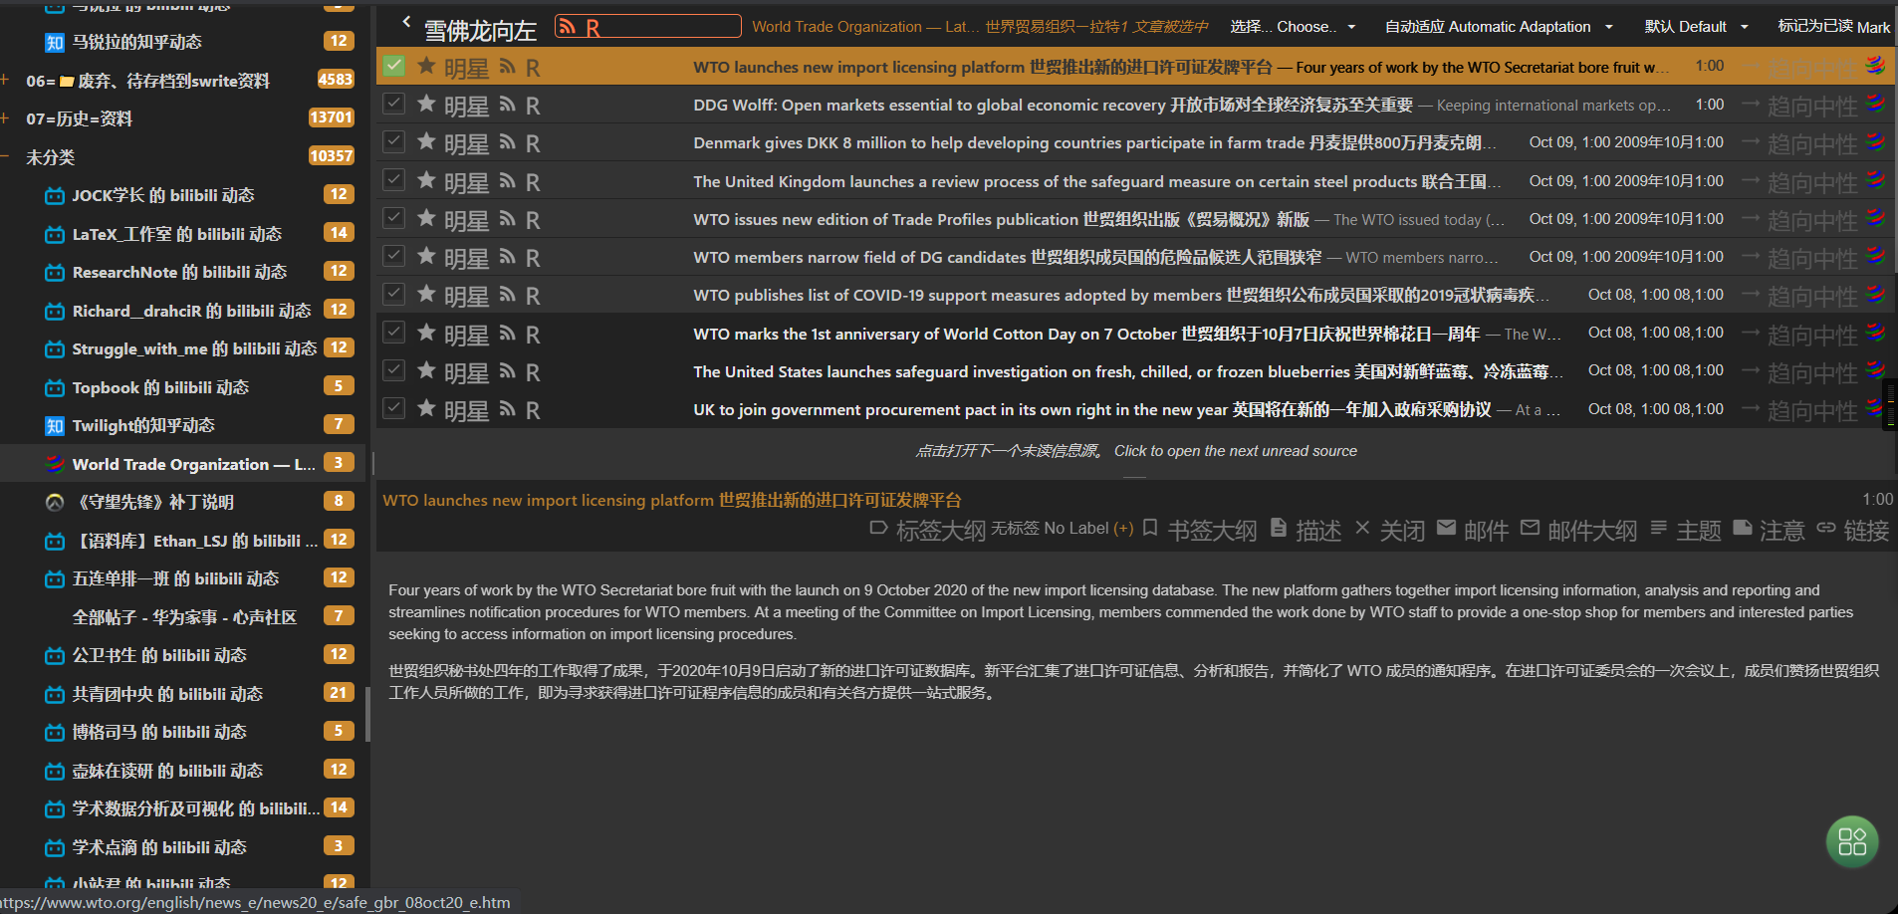
Task: Click the 描述 description icon
Action: 1280,529
